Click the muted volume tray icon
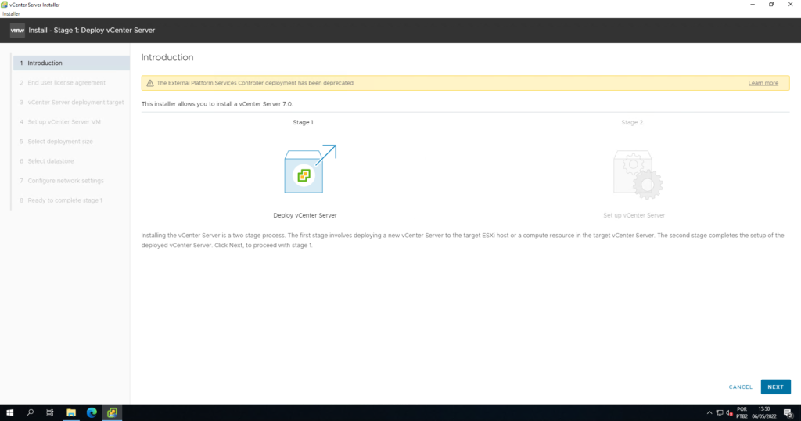 click(730, 413)
